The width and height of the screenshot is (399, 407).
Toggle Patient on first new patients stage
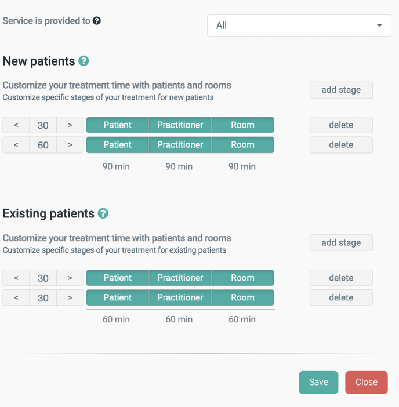pyautogui.click(x=117, y=125)
